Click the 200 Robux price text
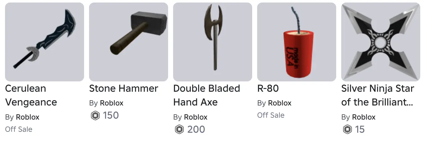This screenshot has height=149, width=424. pos(196,129)
